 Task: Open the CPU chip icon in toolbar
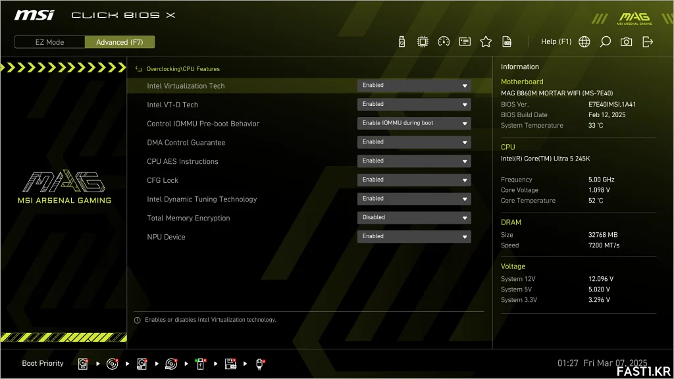tap(423, 41)
